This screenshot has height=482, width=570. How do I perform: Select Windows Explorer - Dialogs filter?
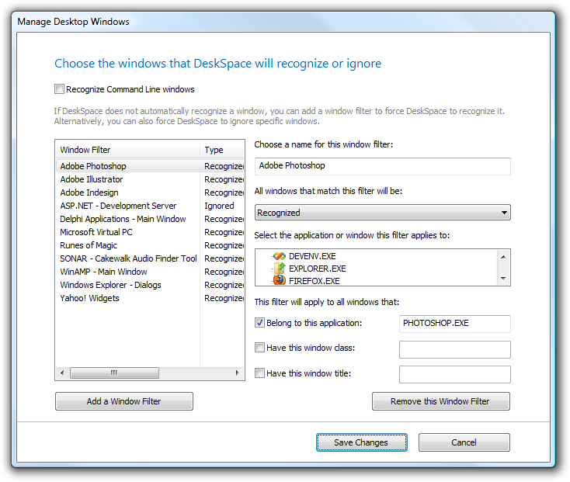[x=150, y=285]
